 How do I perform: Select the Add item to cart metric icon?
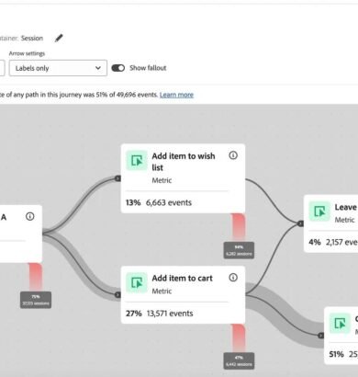point(137,282)
